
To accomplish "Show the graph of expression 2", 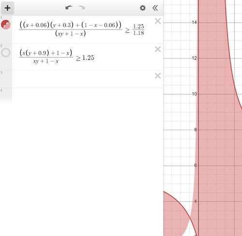I will point(6,53).
